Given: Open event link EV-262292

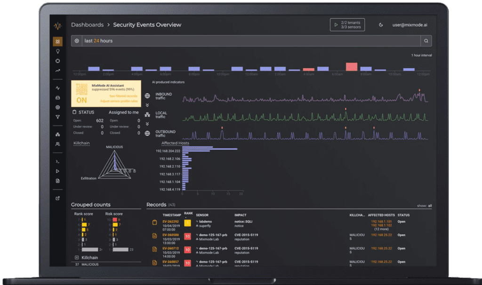Looking at the screenshot, I should [170, 222].
